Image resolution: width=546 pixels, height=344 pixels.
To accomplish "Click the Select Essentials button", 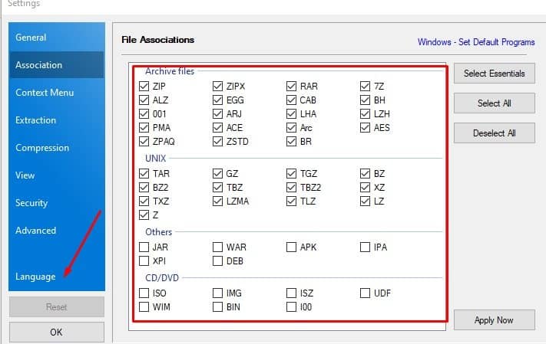I will [x=494, y=74].
